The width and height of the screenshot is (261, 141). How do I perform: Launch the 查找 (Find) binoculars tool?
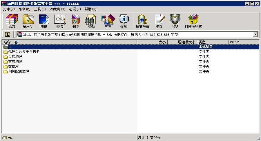point(92,21)
